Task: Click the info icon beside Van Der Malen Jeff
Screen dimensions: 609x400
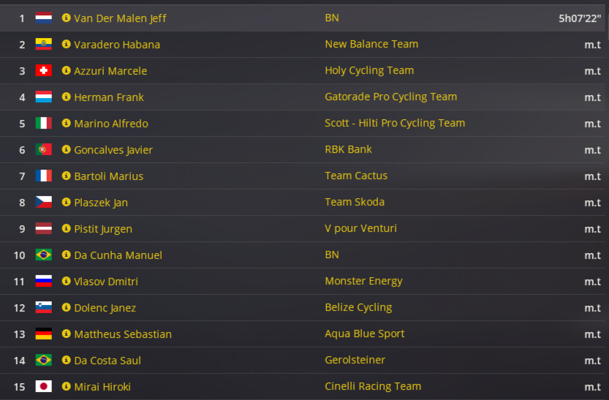Action: pos(67,18)
